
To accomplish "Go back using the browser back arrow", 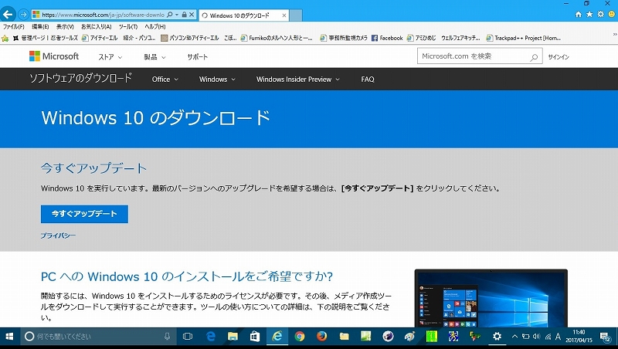I will pos(8,15).
